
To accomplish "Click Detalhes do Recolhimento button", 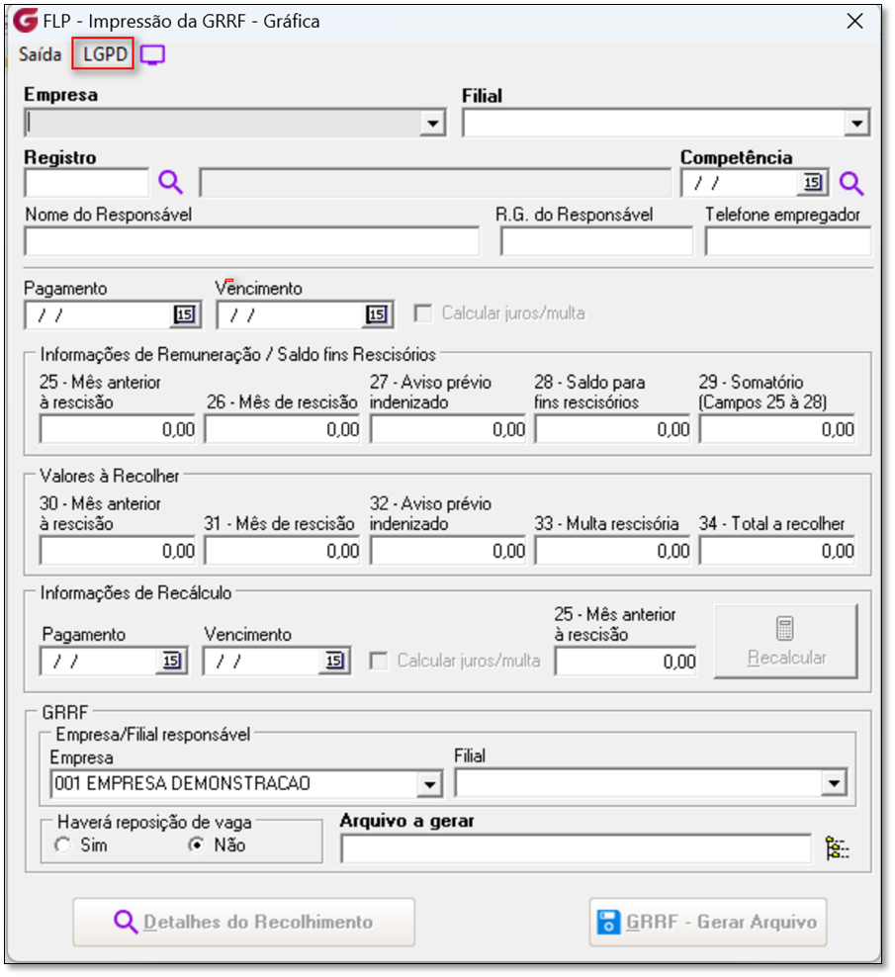I will (243, 923).
